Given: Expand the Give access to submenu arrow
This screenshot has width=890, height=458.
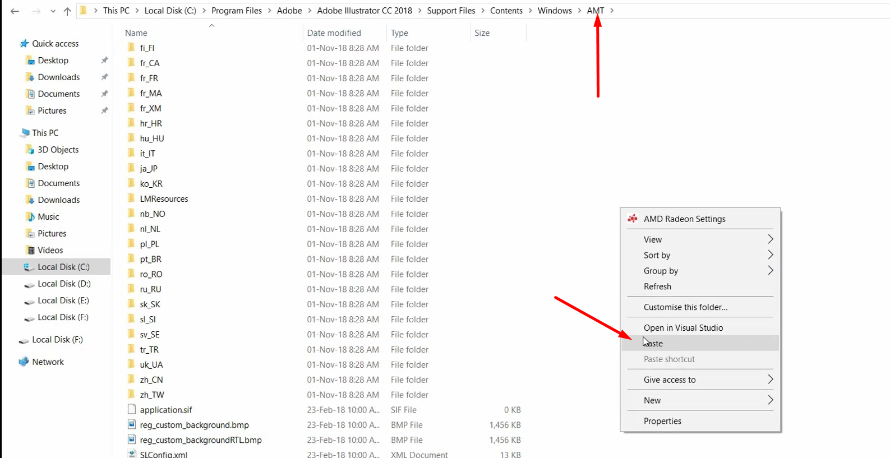Looking at the screenshot, I should (771, 380).
